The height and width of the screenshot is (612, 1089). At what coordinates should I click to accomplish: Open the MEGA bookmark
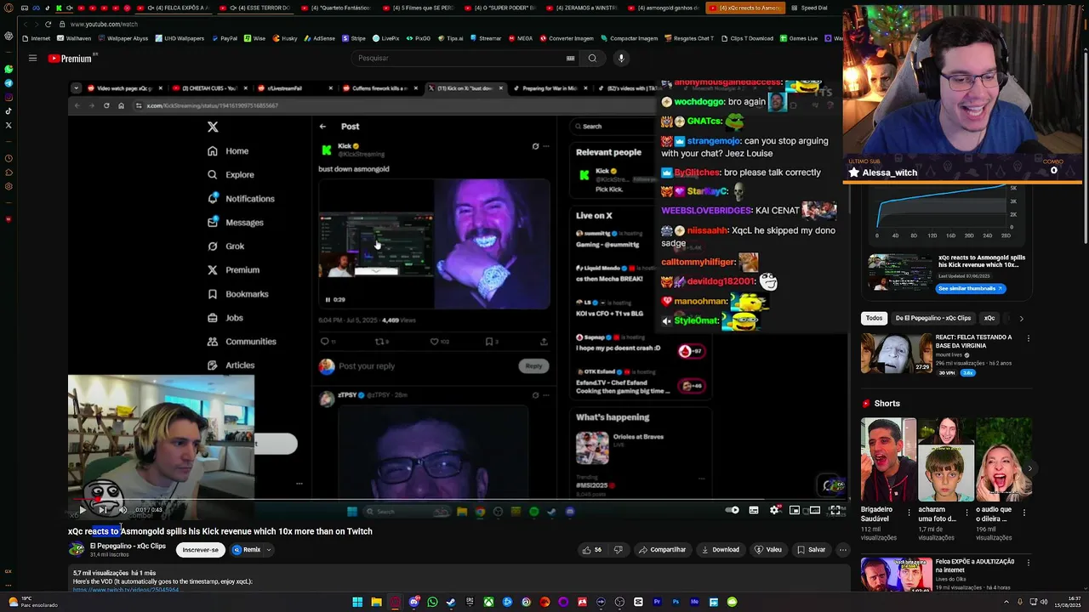coord(520,38)
